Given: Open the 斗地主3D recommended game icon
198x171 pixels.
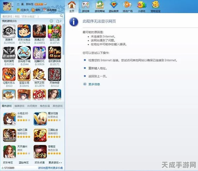Looking at the screenshot, I should (10, 119).
